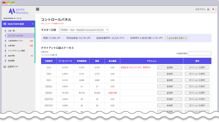219x122 pixels.
Task: Click the 43,028 balance cell
Action: 97,93
